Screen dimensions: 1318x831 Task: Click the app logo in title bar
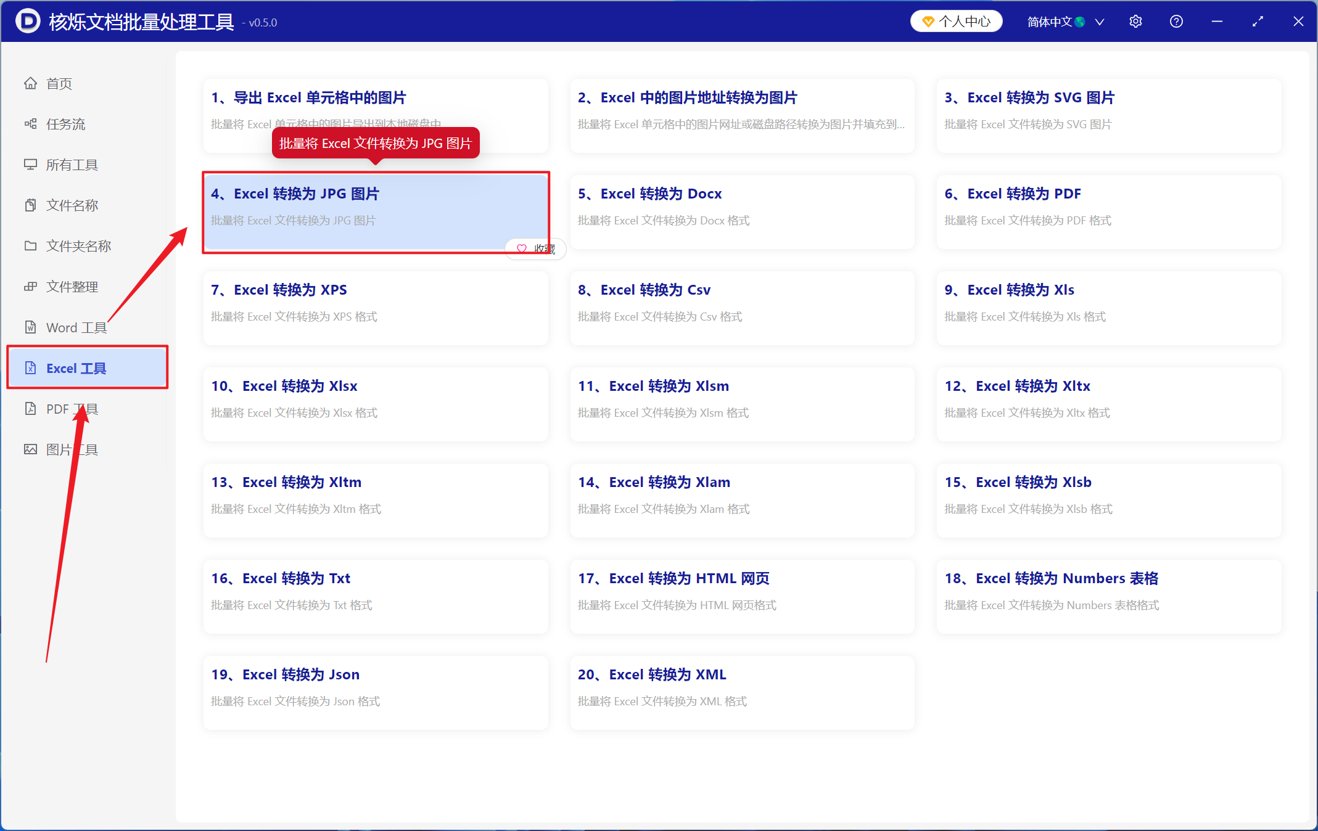click(28, 21)
